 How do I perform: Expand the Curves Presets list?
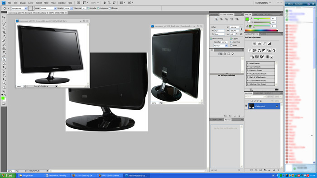pos(260,67)
